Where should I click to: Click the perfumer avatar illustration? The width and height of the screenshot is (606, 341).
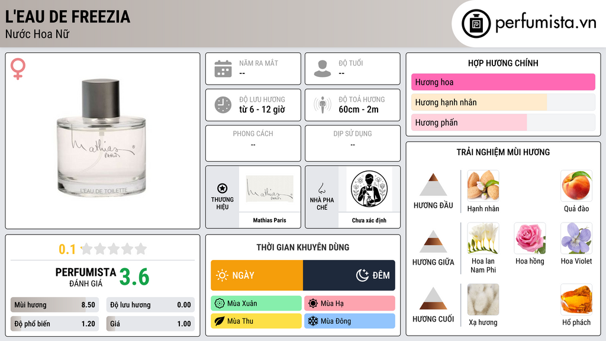[369, 189]
